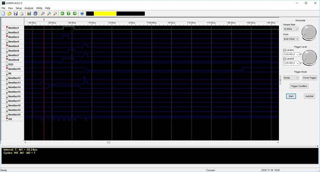
Task: Click the Cycles WE M1 - M2 text
Action: [x=19, y=153]
